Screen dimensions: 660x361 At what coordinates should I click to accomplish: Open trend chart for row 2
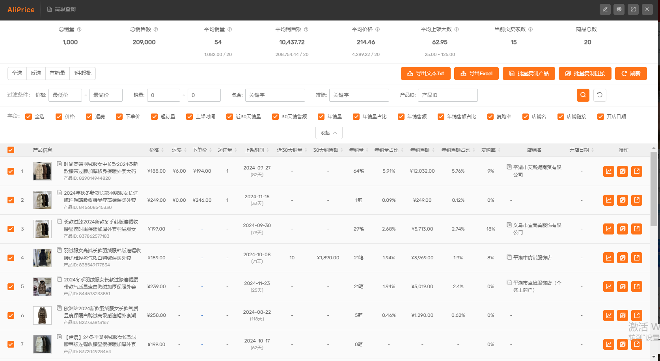pyautogui.click(x=609, y=200)
